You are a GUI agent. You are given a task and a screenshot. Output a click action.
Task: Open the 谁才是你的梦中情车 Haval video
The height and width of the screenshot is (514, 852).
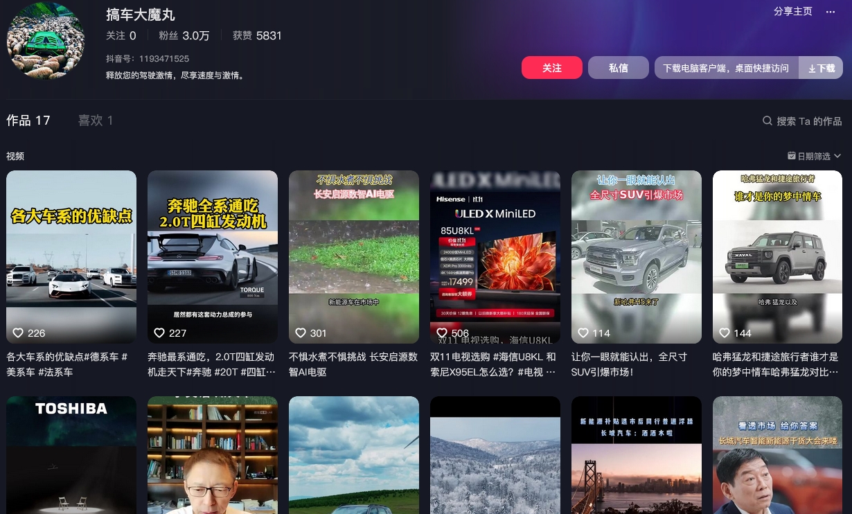click(778, 257)
